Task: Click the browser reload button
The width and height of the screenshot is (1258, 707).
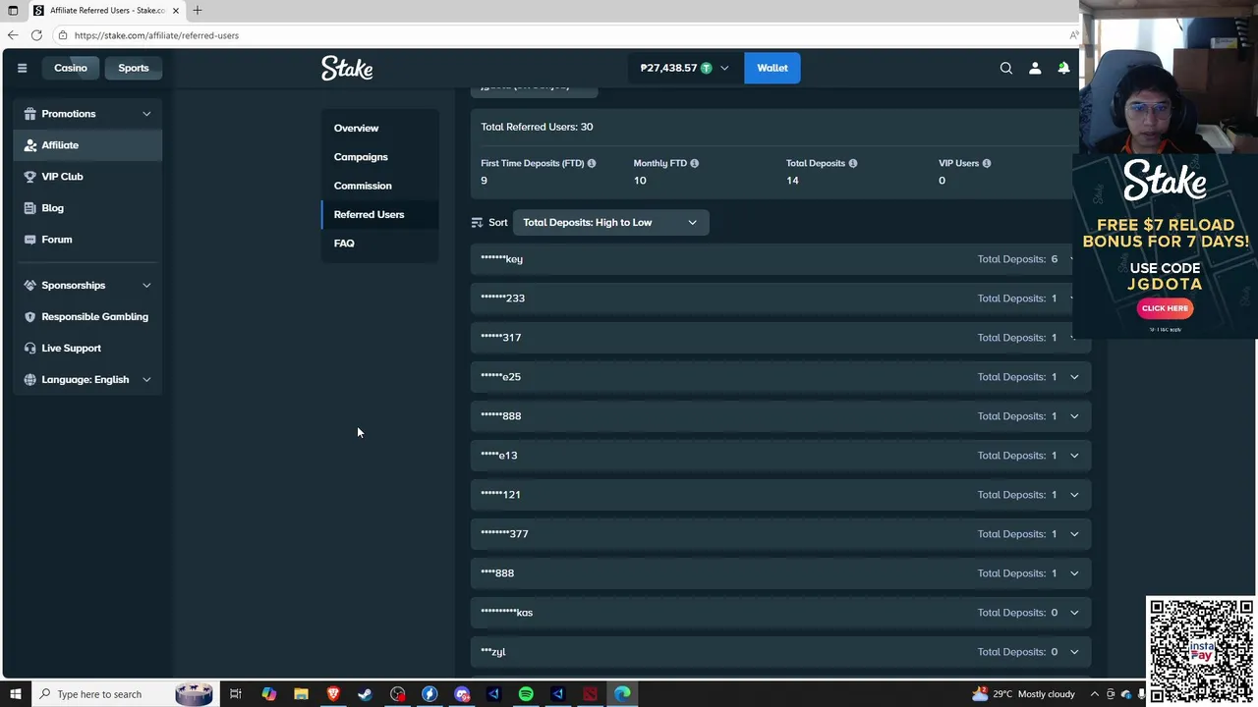Action: click(x=36, y=35)
